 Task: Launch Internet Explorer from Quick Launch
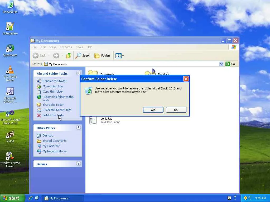31,198
